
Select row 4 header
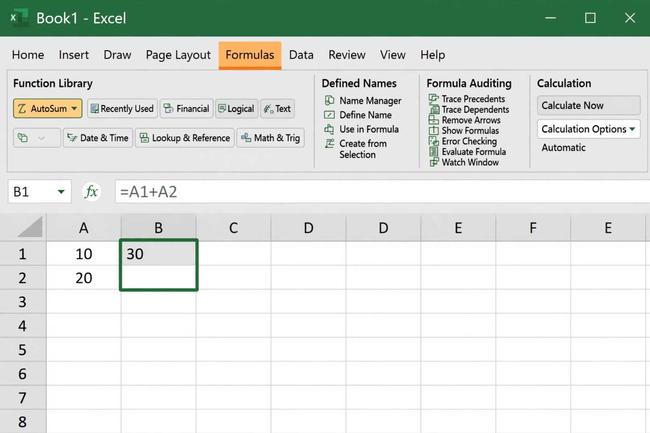pyautogui.click(x=23, y=325)
